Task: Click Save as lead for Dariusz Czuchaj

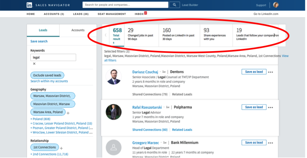Action: [254, 72]
